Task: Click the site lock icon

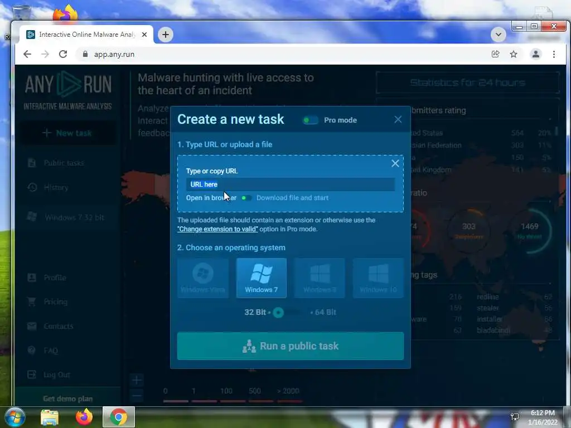Action: coord(85,54)
